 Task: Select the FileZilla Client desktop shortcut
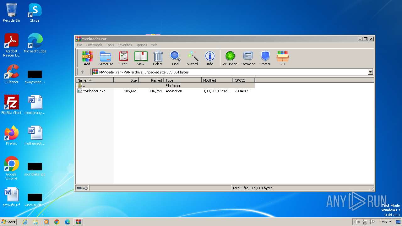click(12, 105)
